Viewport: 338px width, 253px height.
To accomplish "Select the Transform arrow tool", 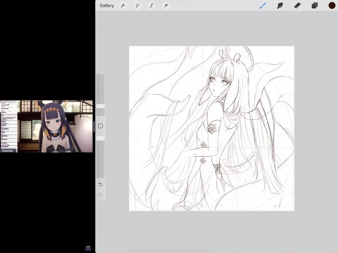I will click(166, 5).
